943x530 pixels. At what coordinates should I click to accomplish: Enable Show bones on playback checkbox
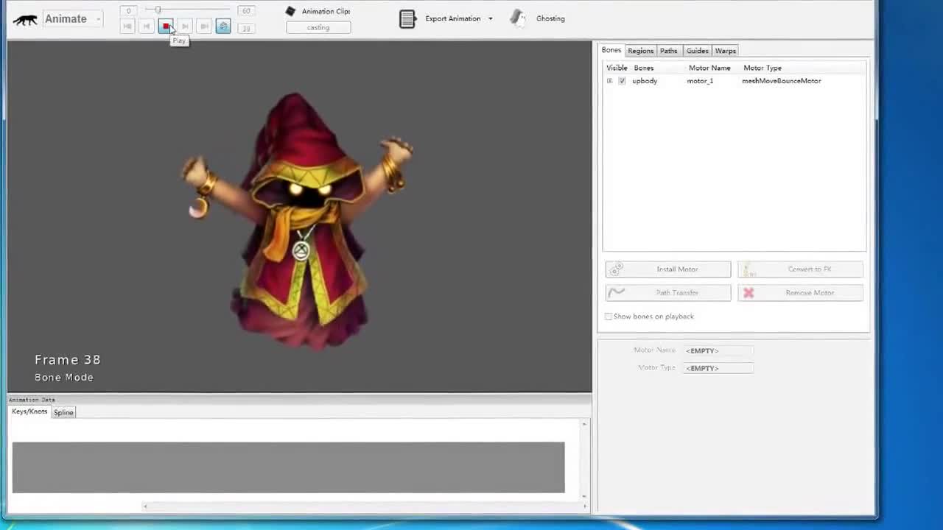coord(609,317)
